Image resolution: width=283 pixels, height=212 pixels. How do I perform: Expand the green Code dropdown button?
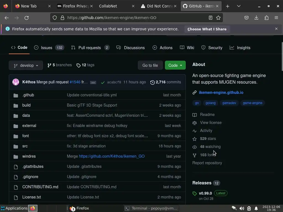pos(175,65)
